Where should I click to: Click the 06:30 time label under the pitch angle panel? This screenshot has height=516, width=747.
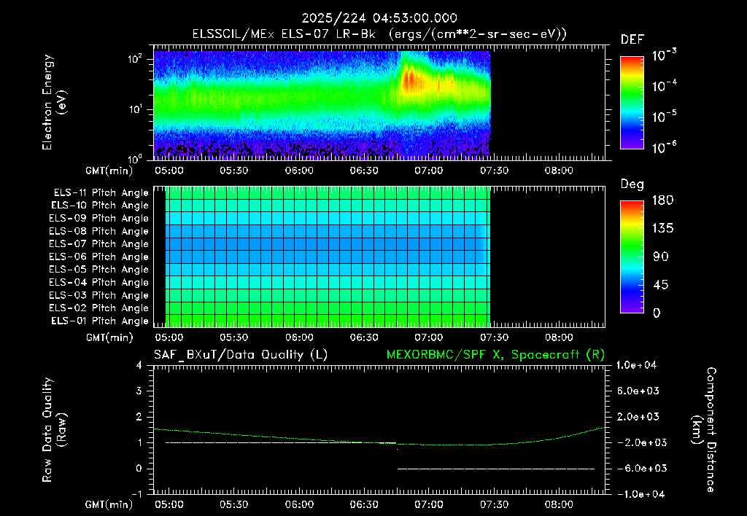tap(364, 337)
